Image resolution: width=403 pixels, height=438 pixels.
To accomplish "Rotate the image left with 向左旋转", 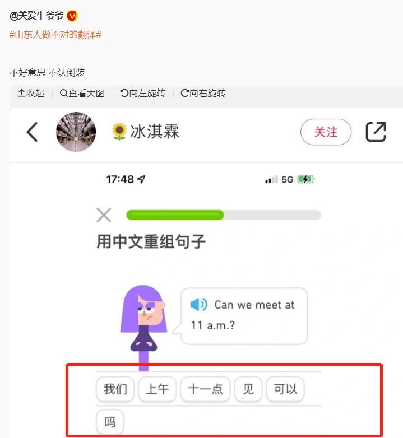I will [x=142, y=93].
